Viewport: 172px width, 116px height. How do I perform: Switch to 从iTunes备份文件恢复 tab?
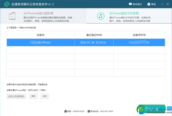[129, 16]
